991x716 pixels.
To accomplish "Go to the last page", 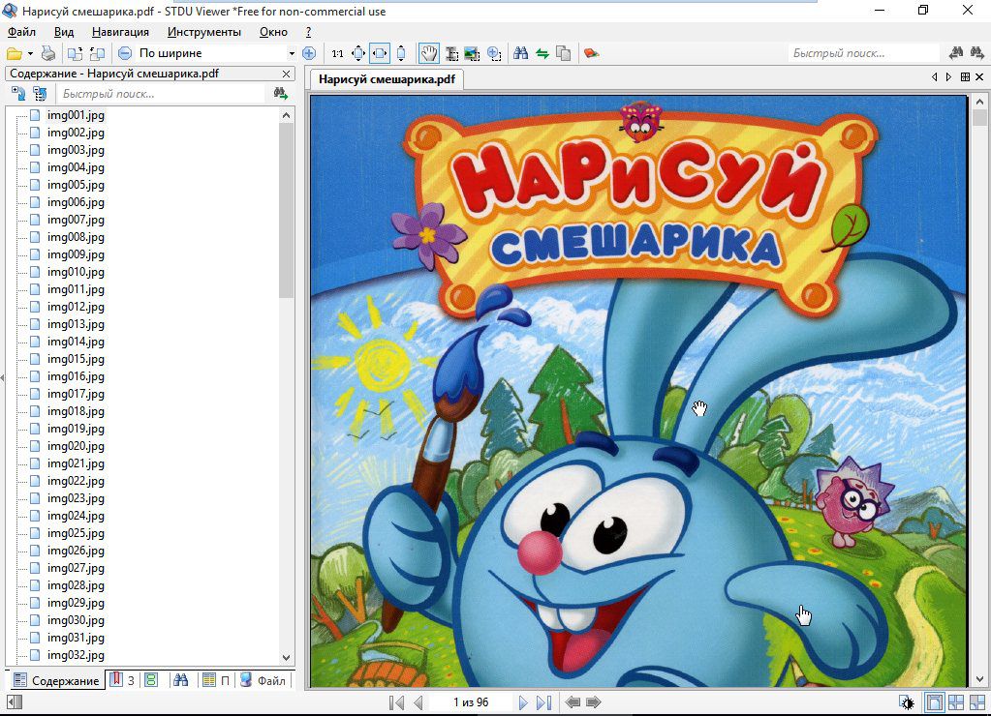I will click(543, 702).
